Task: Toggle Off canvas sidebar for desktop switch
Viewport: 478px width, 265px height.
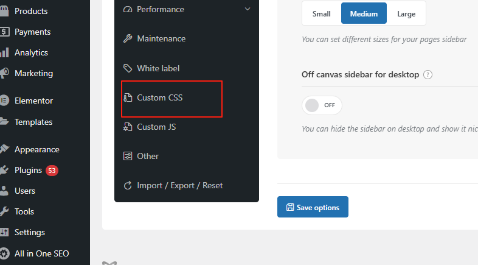Action: coord(322,105)
